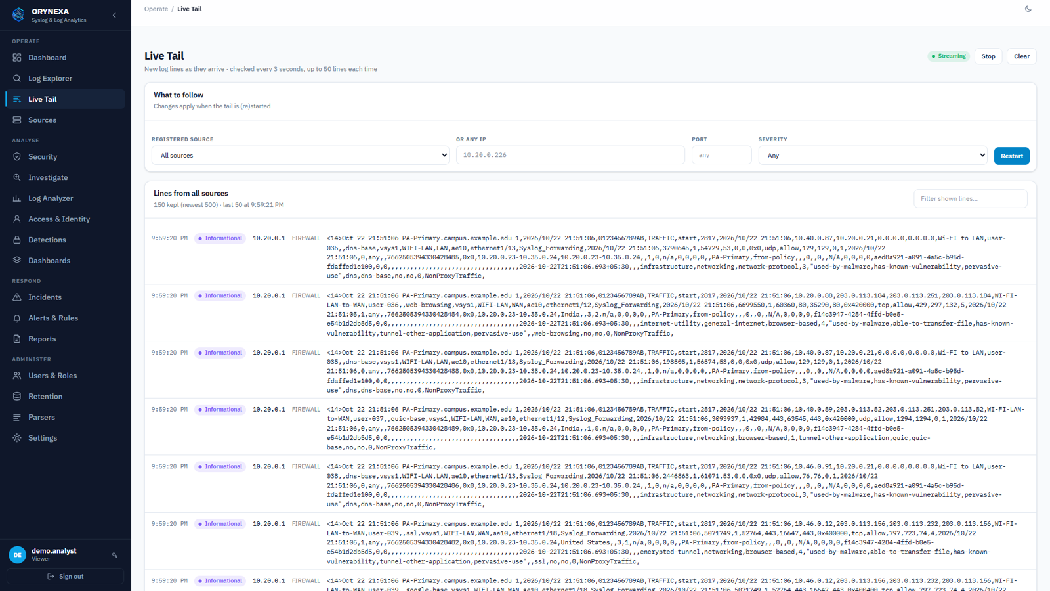
Task: Collapse the sidebar with the chevron
Action: (114, 15)
